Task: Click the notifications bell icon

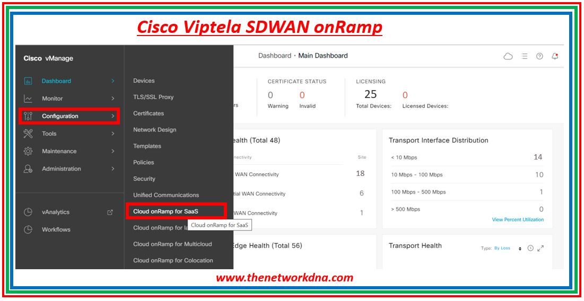Action: [x=555, y=56]
